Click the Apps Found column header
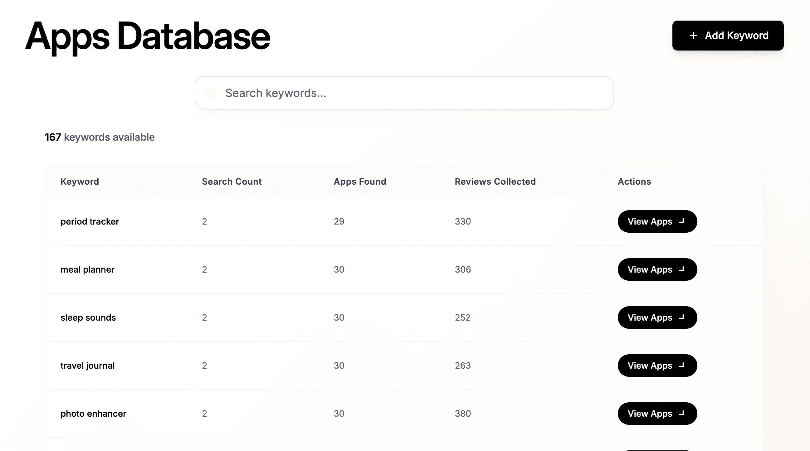This screenshot has width=810, height=451. (x=360, y=181)
